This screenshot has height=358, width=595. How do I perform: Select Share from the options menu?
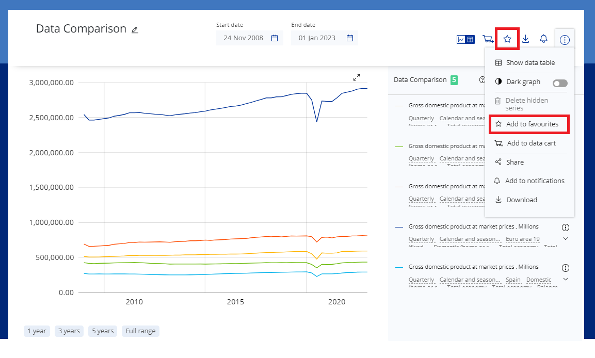click(x=514, y=162)
